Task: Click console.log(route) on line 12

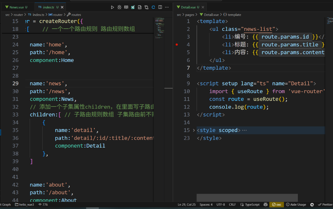Action: coord(237,107)
